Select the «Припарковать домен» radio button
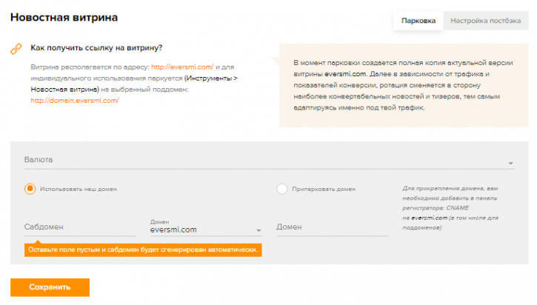 coord(282,189)
